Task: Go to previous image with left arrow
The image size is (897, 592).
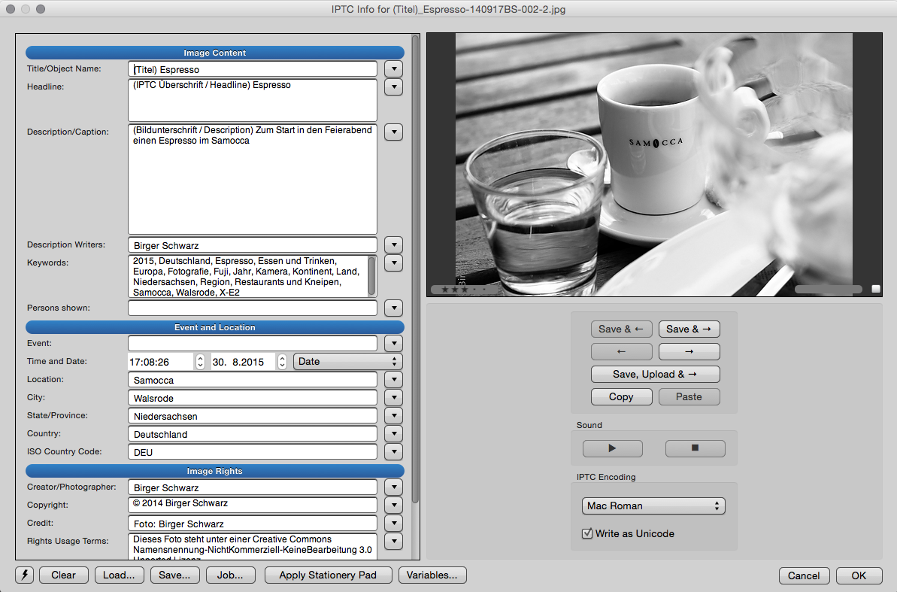Action: click(x=621, y=351)
